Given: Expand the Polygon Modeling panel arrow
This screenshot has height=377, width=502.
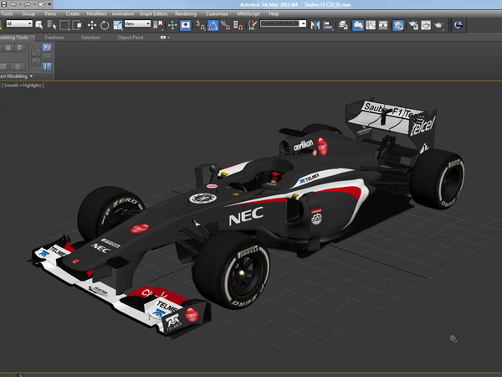Looking at the screenshot, I should coord(31,76).
